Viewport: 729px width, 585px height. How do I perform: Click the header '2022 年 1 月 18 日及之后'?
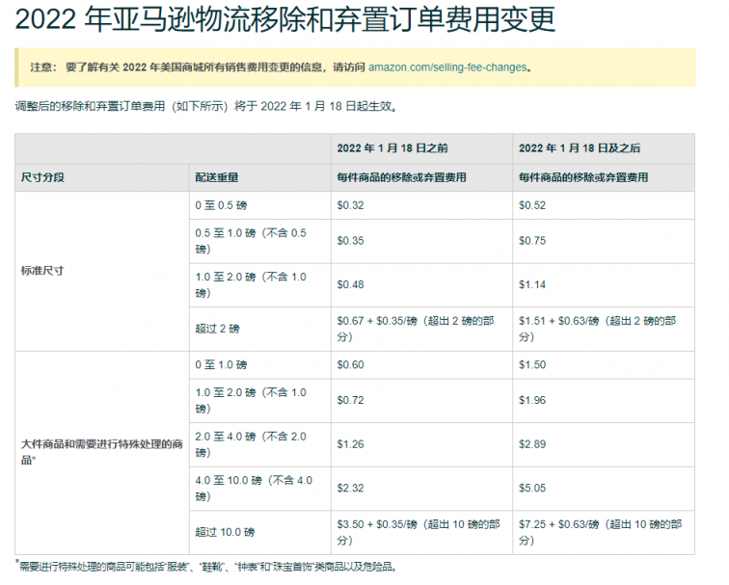[x=580, y=148]
